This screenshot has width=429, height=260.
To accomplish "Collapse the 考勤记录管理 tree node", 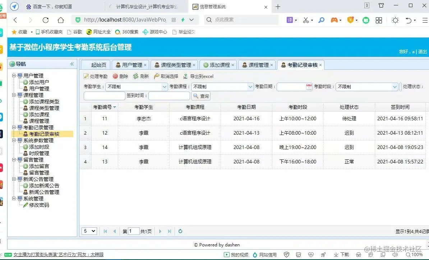I will [x=14, y=127].
